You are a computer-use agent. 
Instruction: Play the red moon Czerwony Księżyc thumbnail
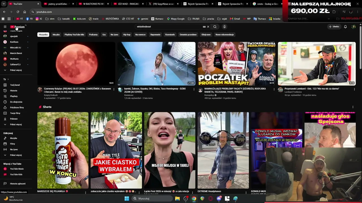click(x=76, y=63)
